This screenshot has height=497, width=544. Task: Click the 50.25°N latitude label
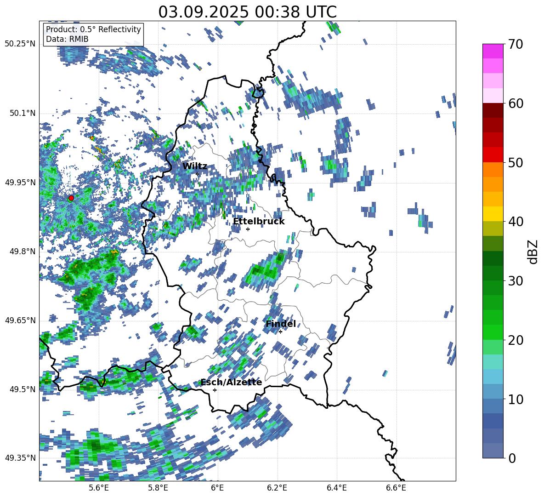[x=20, y=44]
